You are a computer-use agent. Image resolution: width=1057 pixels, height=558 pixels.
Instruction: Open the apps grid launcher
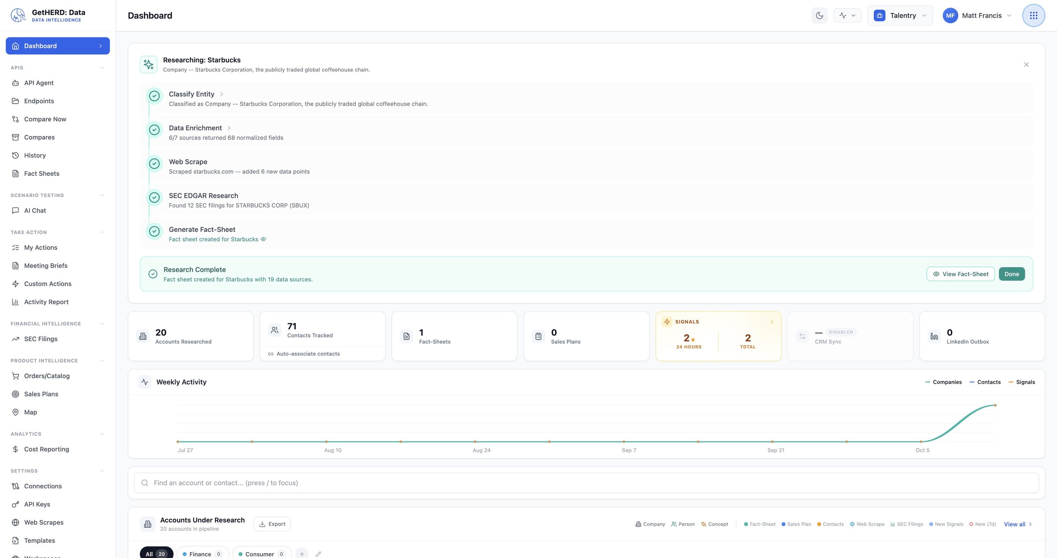tap(1033, 15)
